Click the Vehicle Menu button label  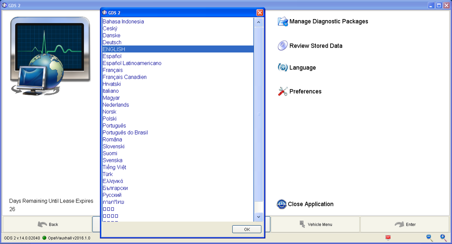pyautogui.click(x=320, y=225)
